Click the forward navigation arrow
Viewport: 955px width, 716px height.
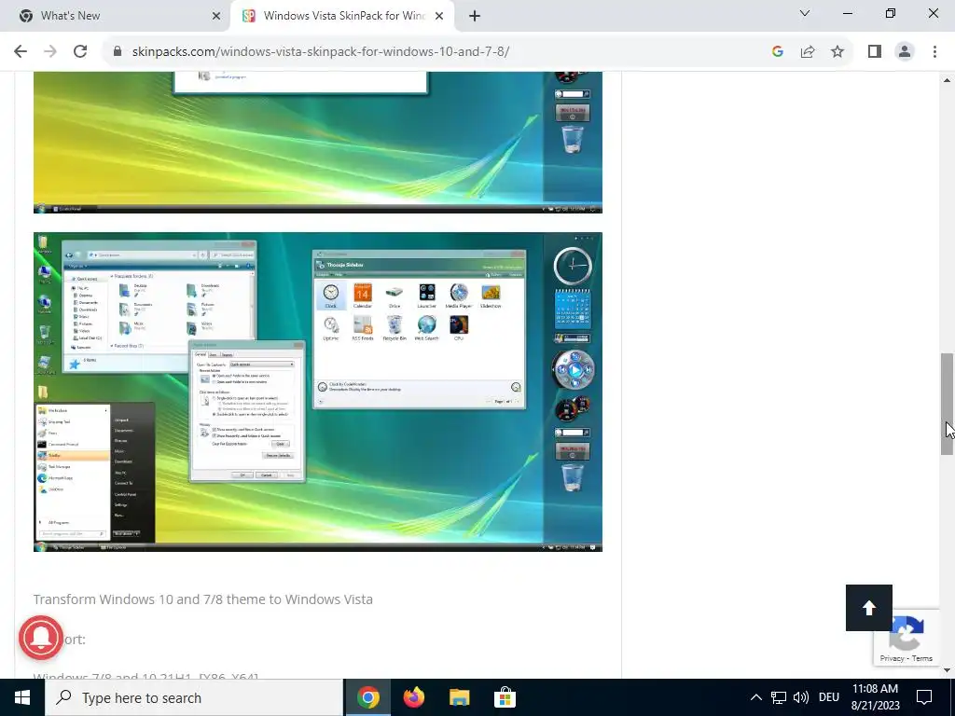coord(50,52)
